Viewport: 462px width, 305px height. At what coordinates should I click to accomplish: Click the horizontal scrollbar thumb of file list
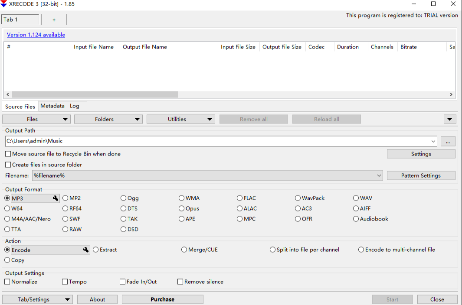click(95, 94)
